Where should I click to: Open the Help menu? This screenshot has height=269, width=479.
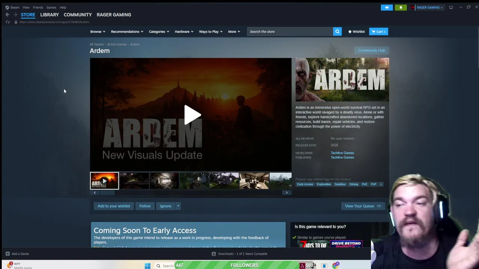tap(63, 7)
